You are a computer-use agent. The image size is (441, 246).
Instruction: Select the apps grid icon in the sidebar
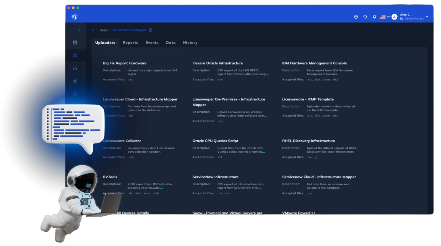click(x=75, y=55)
